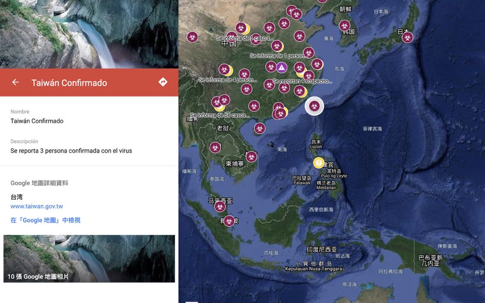Click the biohazard marker over South Korea
Viewport: 485px width, 303px height.
(344, 26)
